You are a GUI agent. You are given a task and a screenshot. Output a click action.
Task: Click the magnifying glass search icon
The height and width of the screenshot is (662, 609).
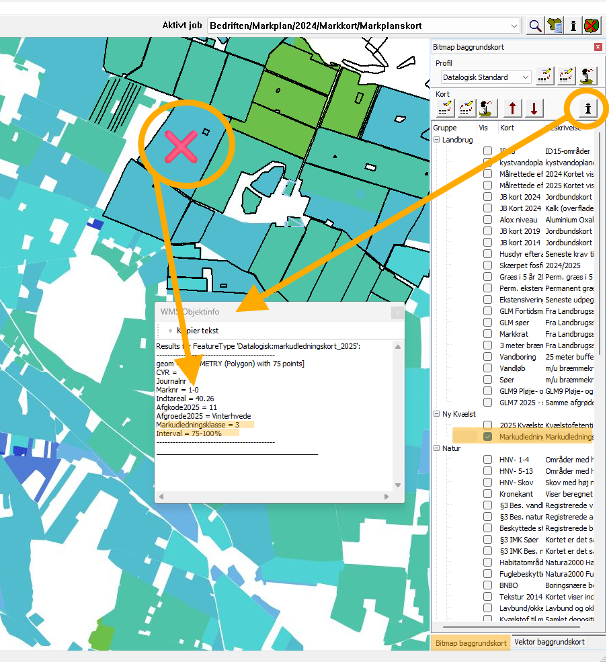[x=534, y=26]
